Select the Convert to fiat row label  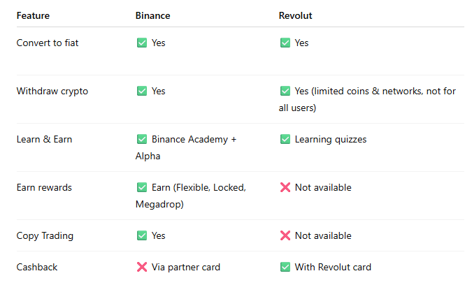(48, 43)
